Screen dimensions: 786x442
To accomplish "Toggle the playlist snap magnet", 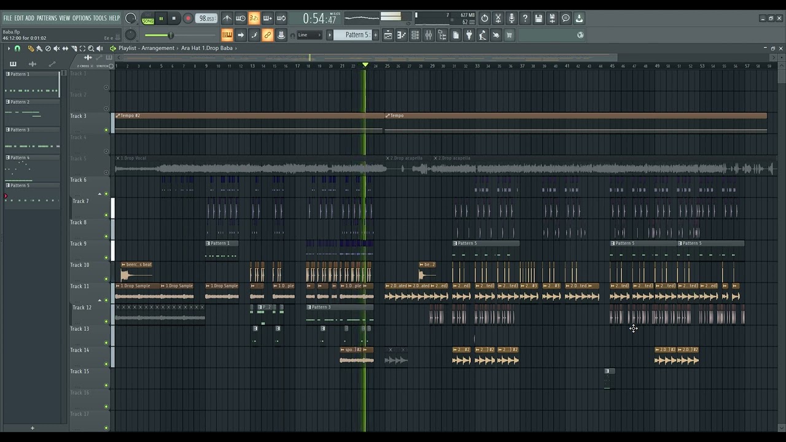I will (17, 48).
